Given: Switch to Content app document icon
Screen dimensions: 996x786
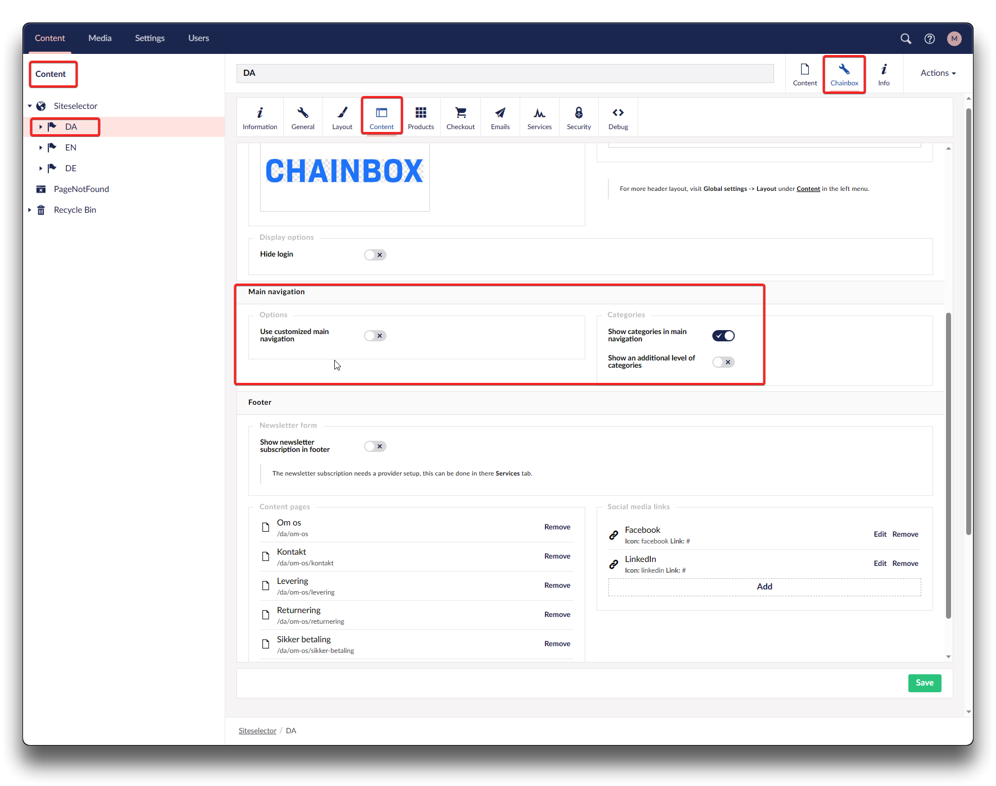Looking at the screenshot, I should point(805,74).
